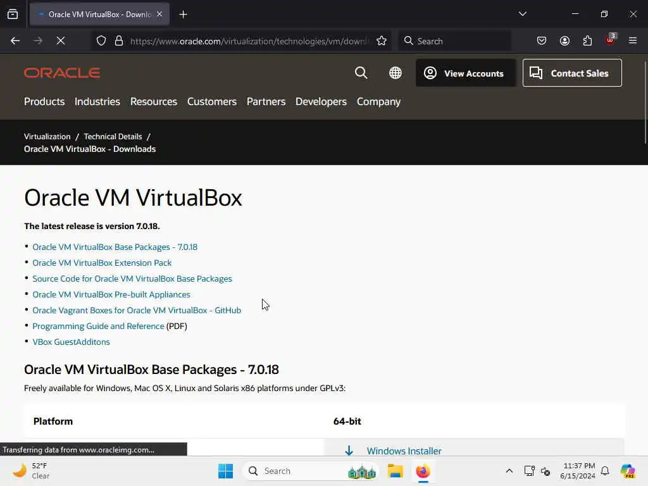Open network status tray icon
Image resolution: width=648 pixels, height=486 pixels.
[x=529, y=471]
